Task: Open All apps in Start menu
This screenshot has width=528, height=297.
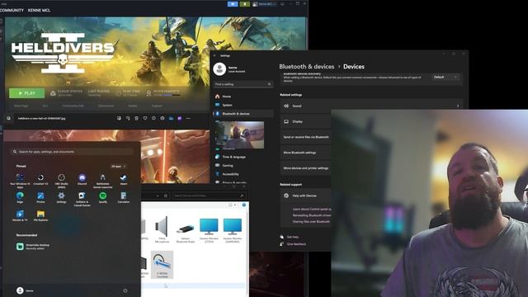Action: tap(118, 167)
